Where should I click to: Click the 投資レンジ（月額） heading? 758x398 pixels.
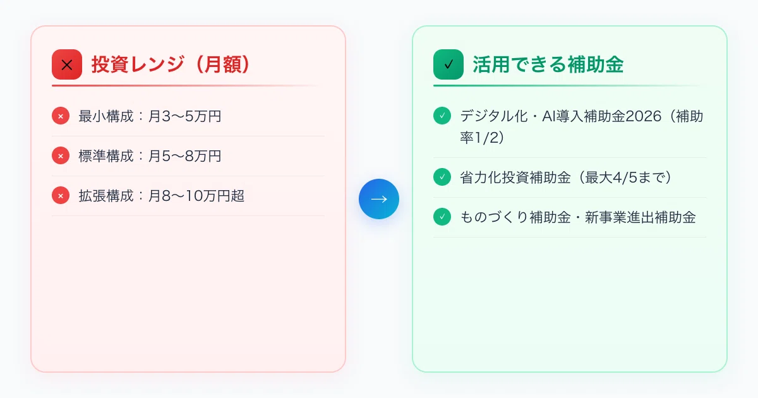[x=171, y=64]
